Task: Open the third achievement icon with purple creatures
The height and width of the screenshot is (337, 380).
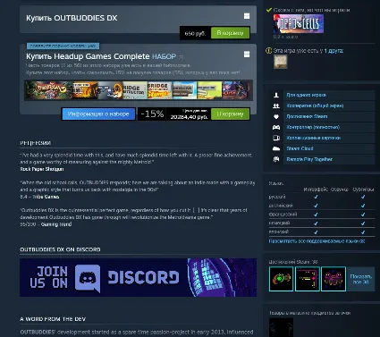Action: pyautogui.click(x=334, y=279)
